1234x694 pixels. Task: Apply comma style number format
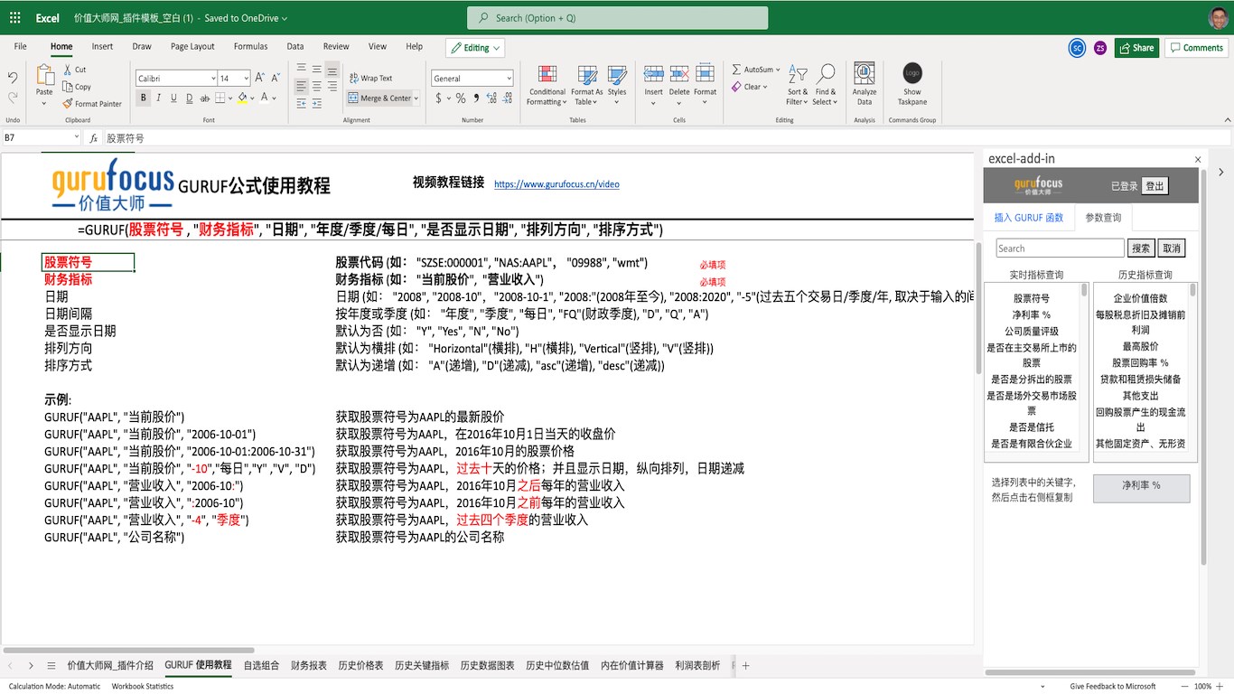point(475,98)
